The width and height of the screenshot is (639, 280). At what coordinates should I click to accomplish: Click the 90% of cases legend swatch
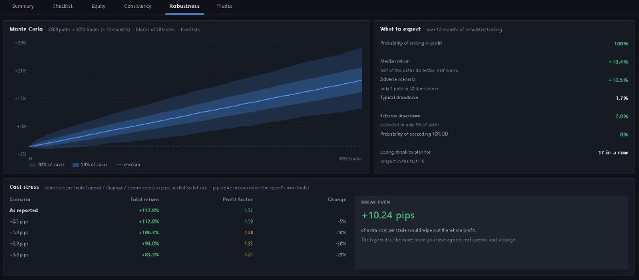tap(33, 165)
